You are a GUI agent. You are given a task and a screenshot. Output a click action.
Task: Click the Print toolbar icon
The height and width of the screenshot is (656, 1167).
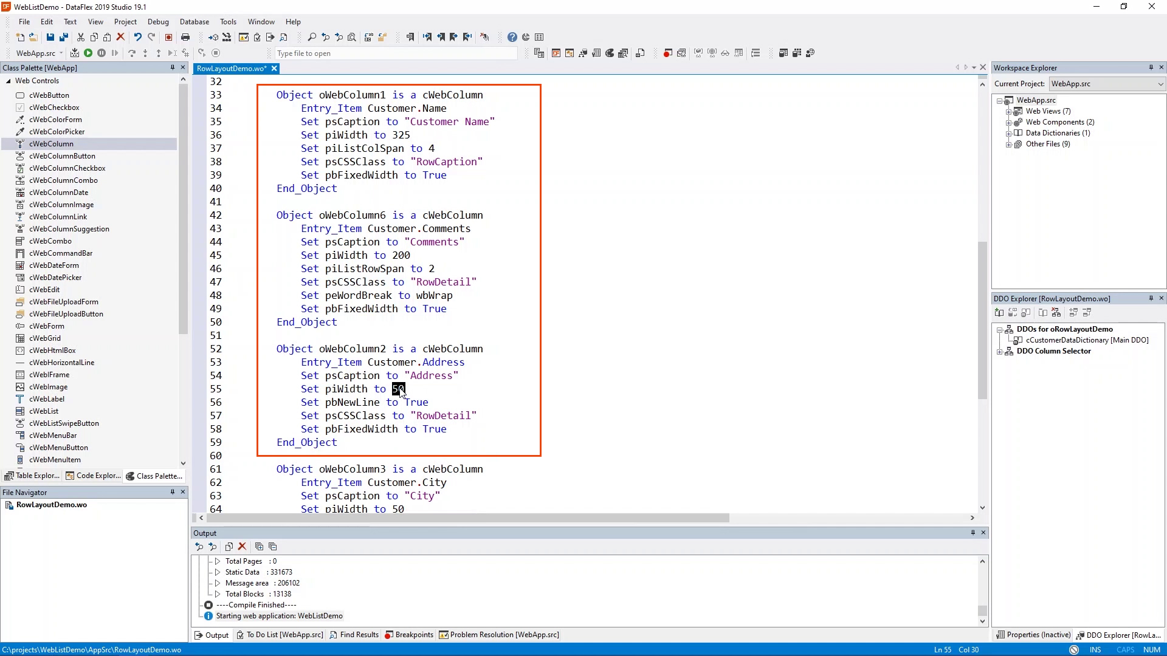pos(185,37)
